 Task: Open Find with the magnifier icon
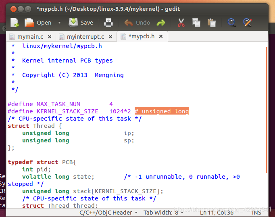[x=231, y=23]
